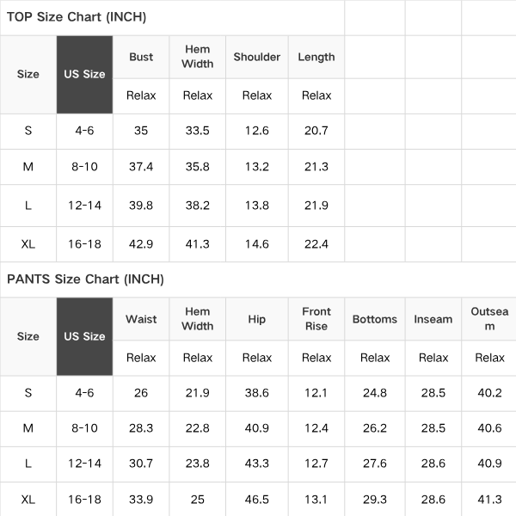The image size is (516, 516).
Task: Click the TOP Size Chart (INCH) title
Action: [77, 17]
